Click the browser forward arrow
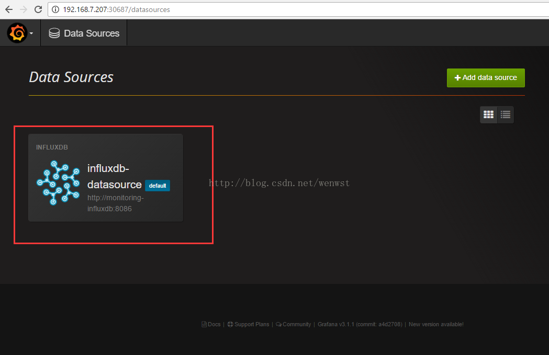The width and height of the screenshot is (549, 355). 24,9
